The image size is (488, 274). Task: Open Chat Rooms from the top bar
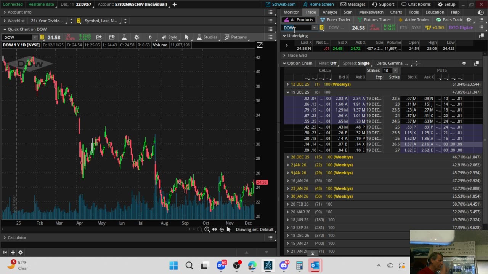415,4
